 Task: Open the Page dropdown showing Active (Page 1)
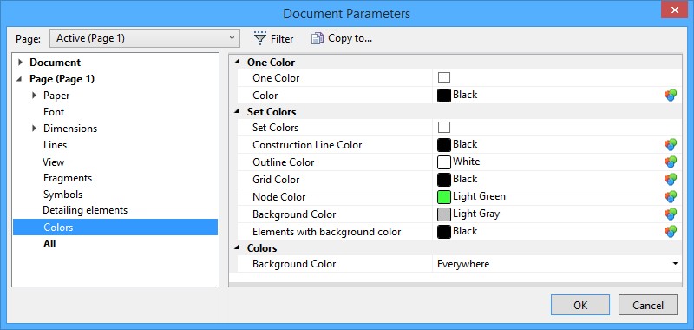(145, 38)
